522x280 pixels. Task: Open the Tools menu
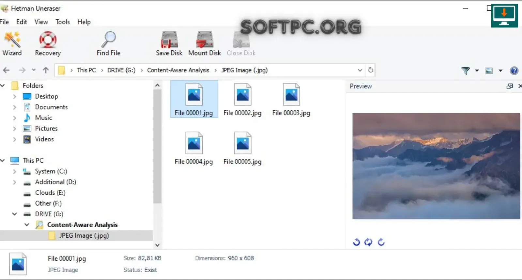63,22
